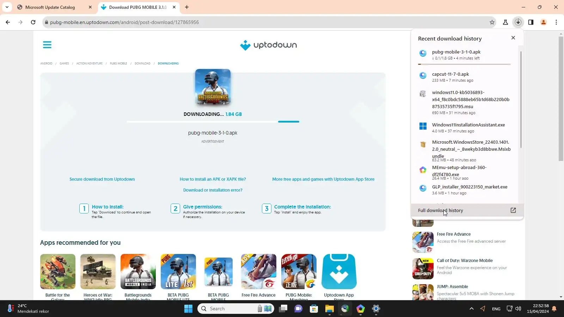This screenshot has width=564, height=317.
Task: Open a new browser tab
Action: (x=187, y=7)
